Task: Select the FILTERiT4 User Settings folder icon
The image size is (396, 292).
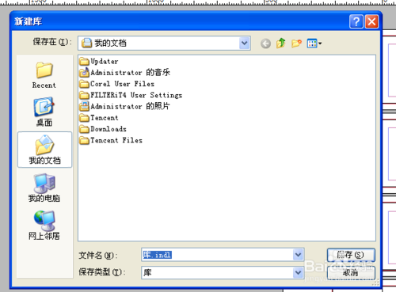Action: tap(85, 95)
